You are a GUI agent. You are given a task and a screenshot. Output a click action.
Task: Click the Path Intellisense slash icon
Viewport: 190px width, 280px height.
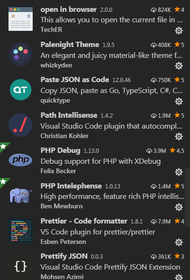(20, 125)
